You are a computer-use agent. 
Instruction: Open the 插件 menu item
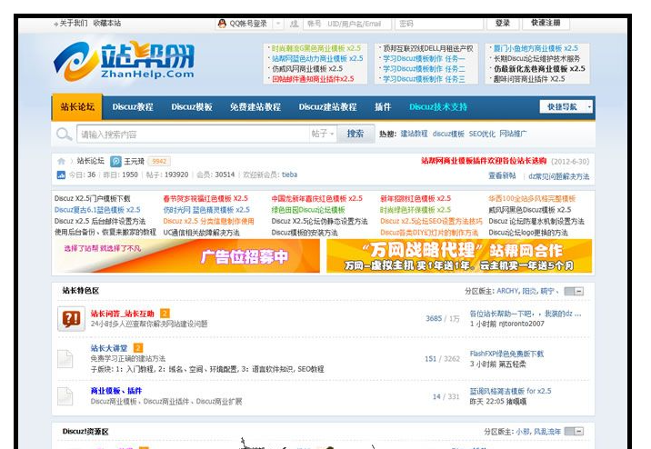point(383,107)
